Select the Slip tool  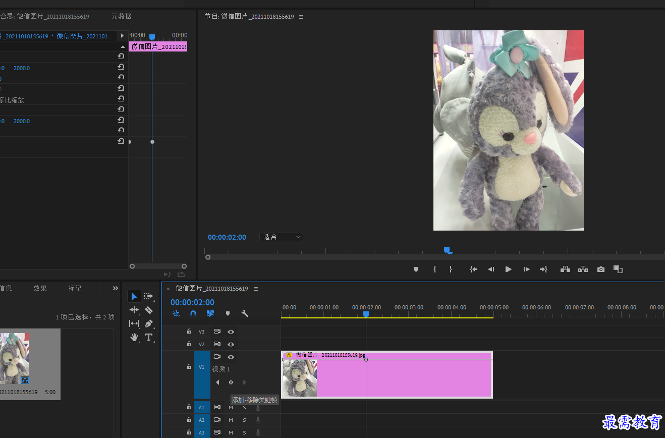134,323
